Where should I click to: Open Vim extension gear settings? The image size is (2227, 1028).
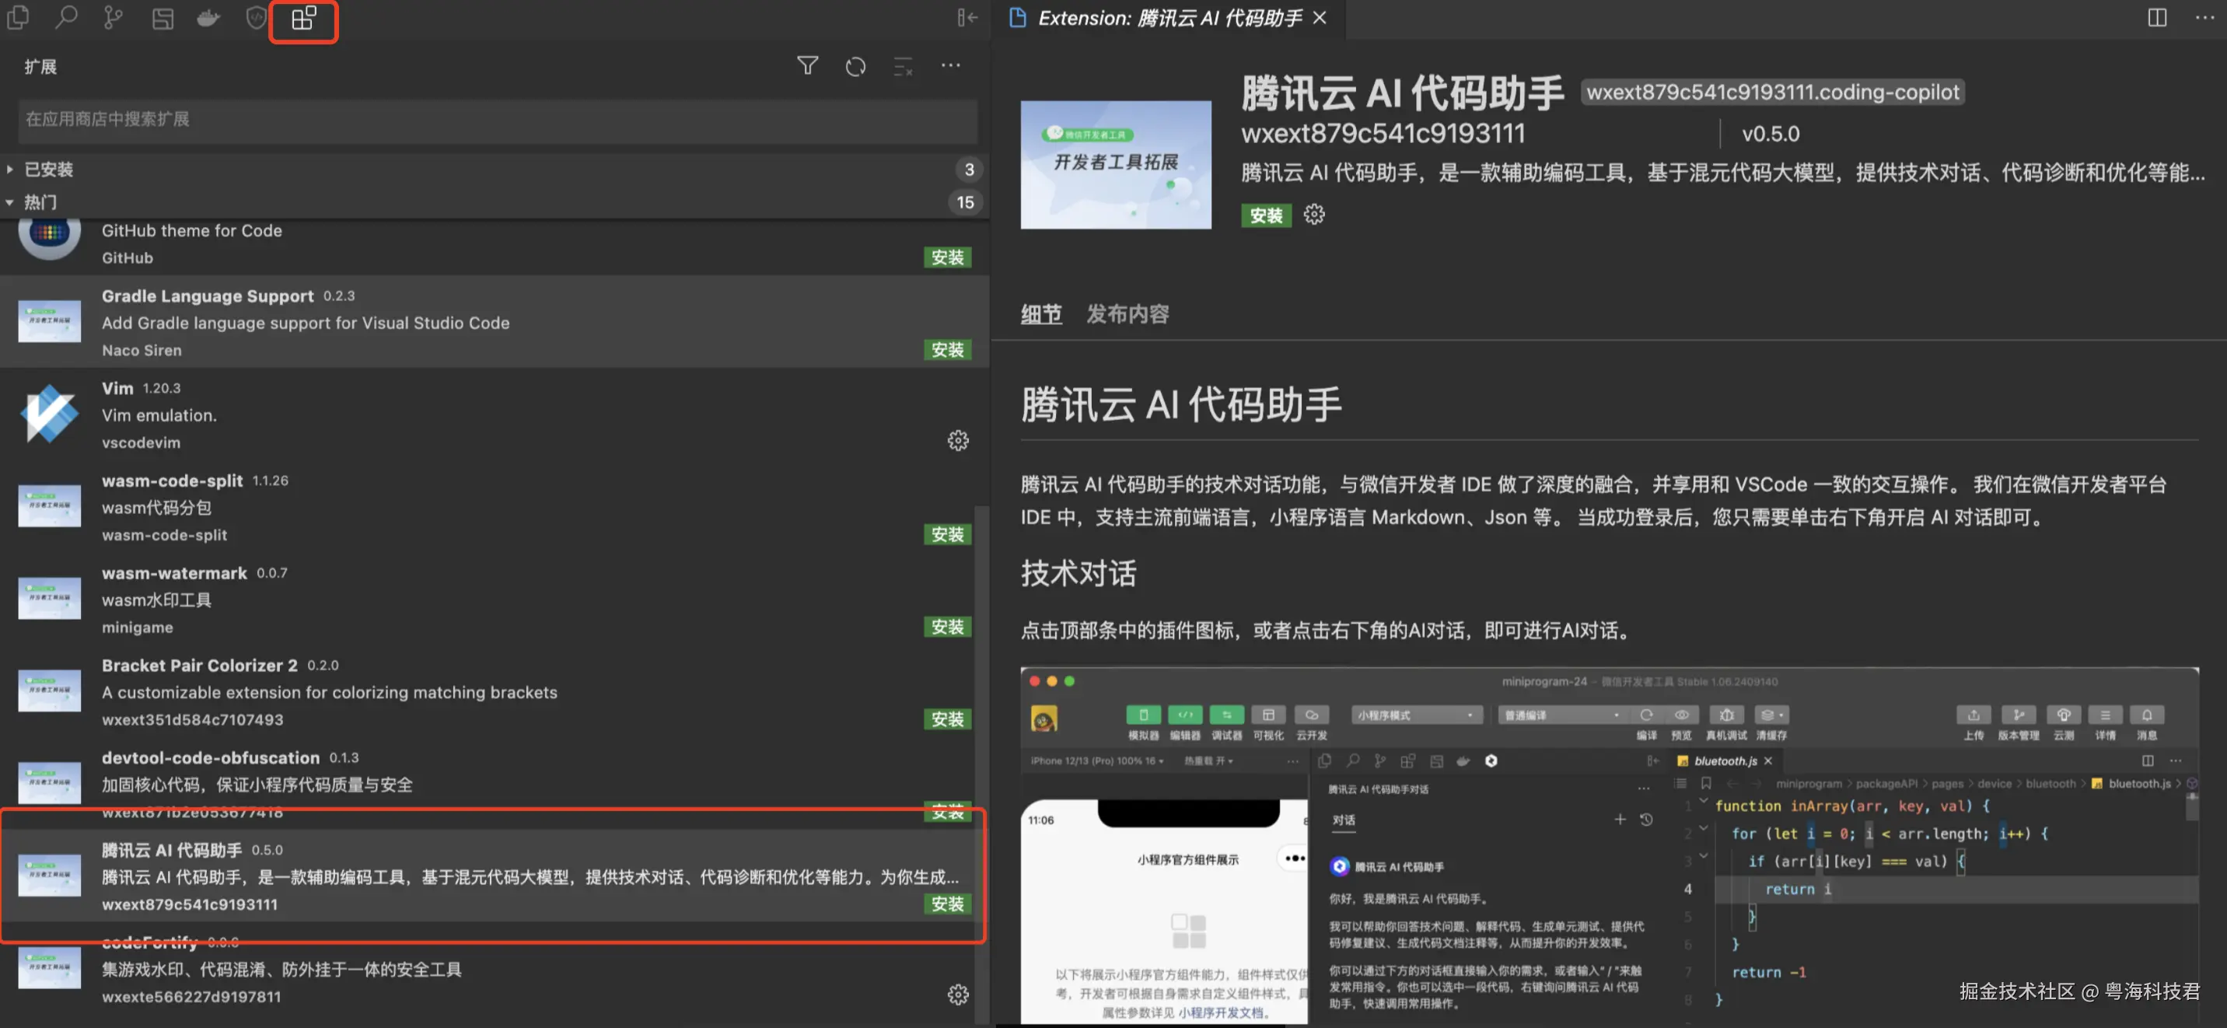(958, 441)
